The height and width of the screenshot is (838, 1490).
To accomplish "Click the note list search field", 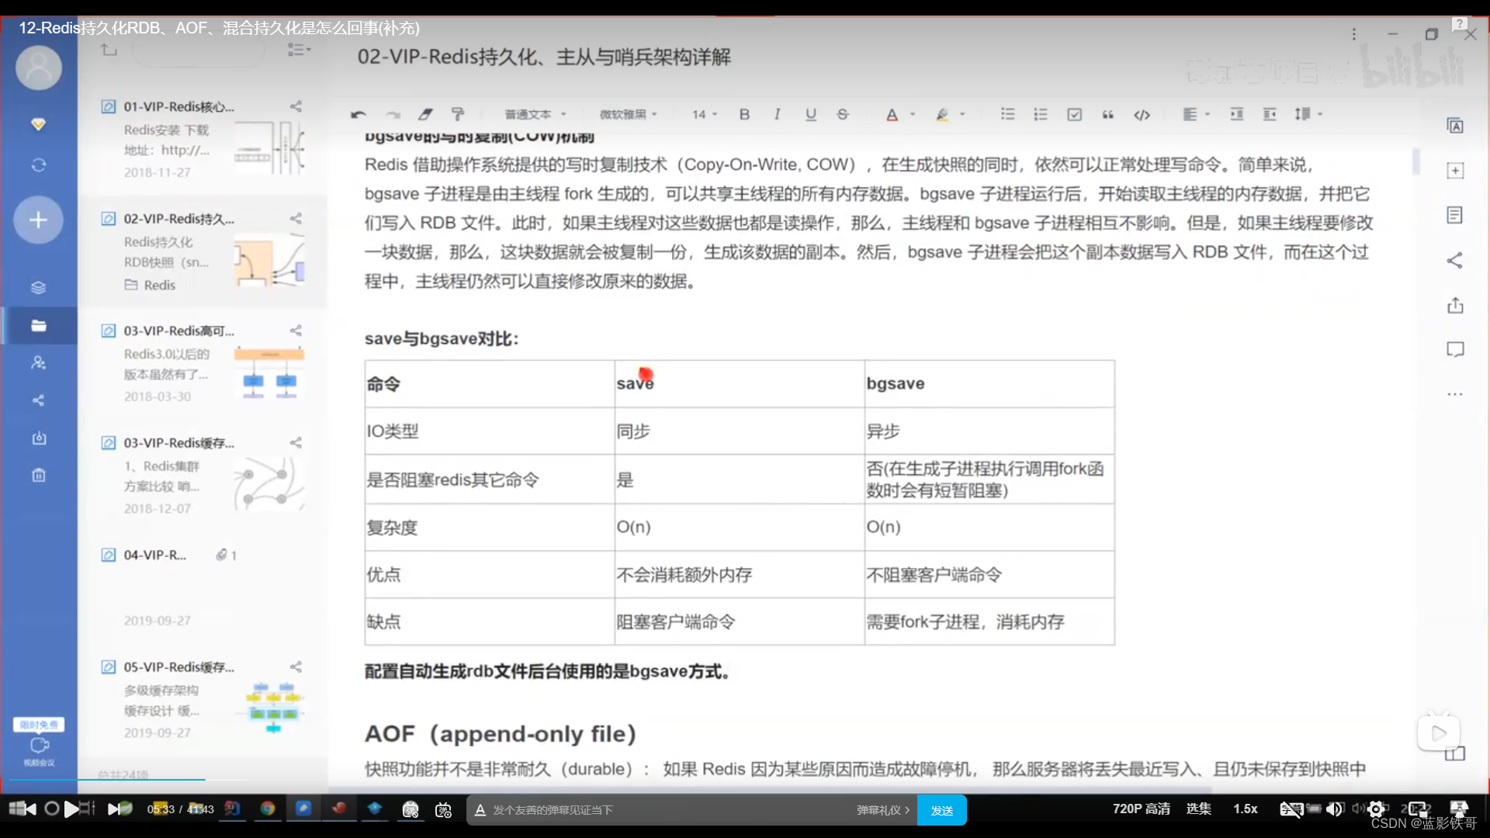I will [x=199, y=50].
